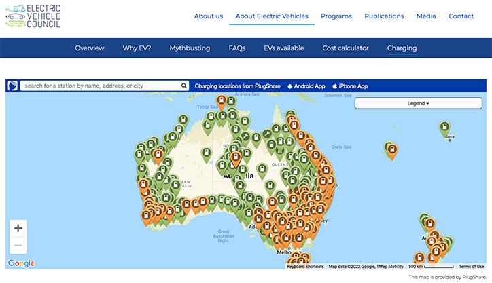Open the Why EV? tab
The width and height of the screenshot is (492, 283).
(x=137, y=48)
